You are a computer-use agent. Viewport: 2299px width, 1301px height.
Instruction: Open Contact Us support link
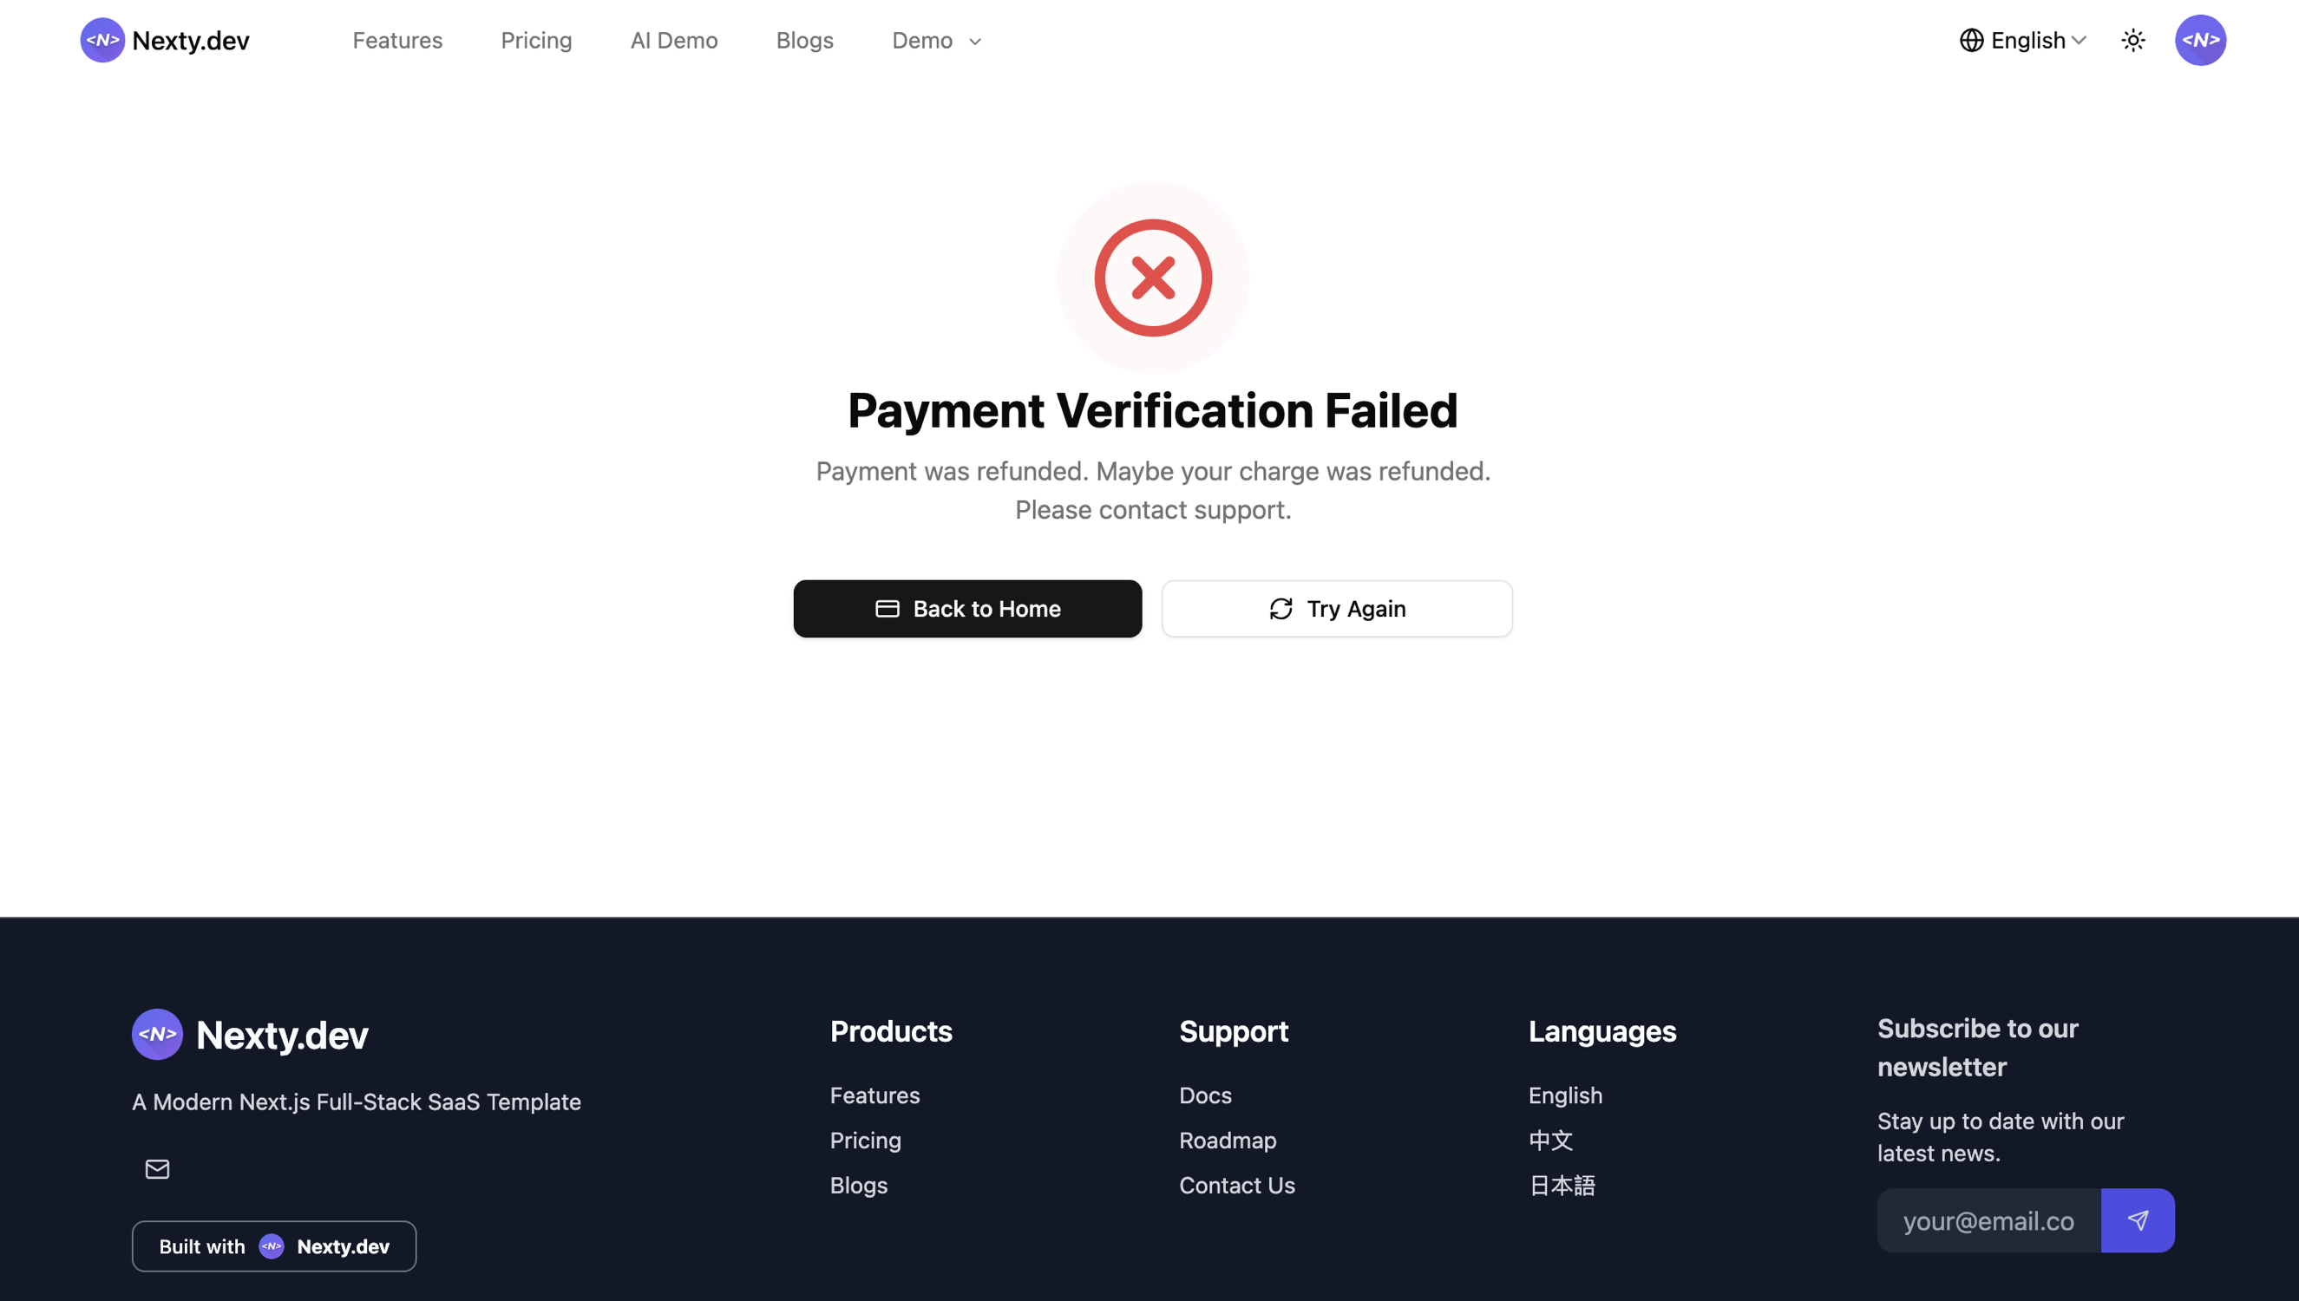point(1236,1185)
